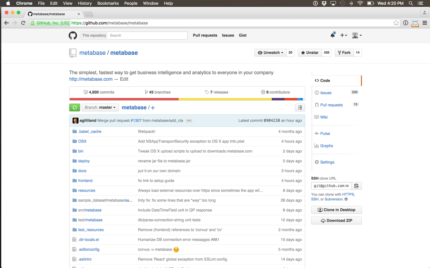Click the metabase owner link in title
The image size is (430, 268).
pos(92,53)
